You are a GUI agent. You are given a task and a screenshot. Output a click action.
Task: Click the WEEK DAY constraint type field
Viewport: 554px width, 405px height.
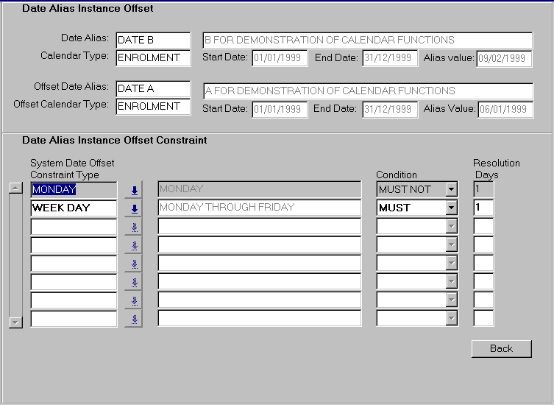click(x=74, y=208)
